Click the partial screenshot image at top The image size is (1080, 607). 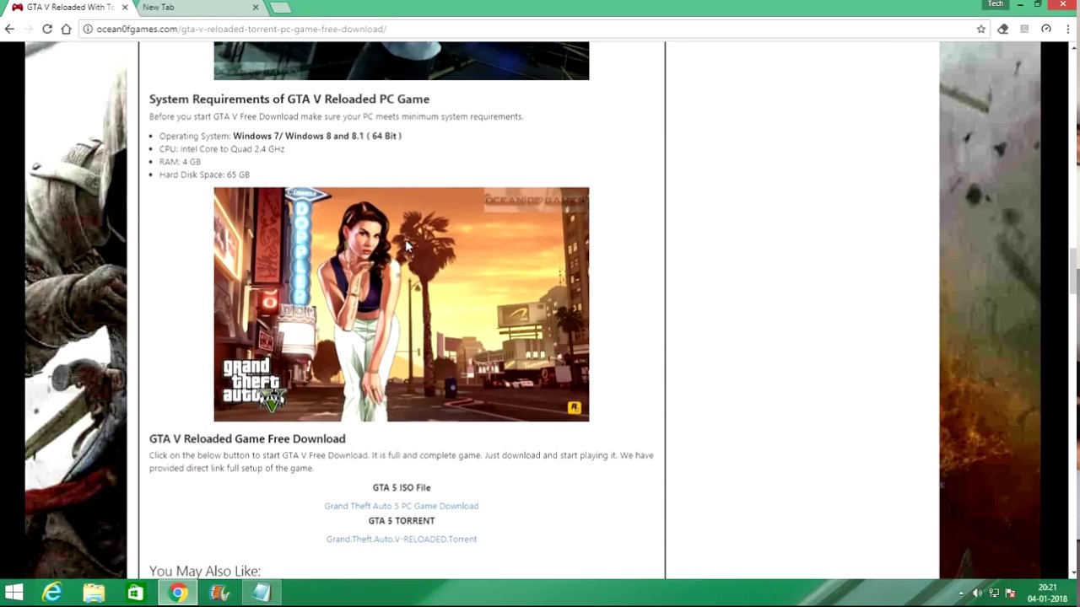coord(402,61)
